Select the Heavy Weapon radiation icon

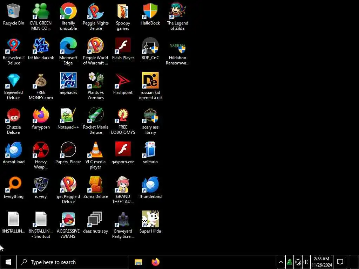pos(41,150)
